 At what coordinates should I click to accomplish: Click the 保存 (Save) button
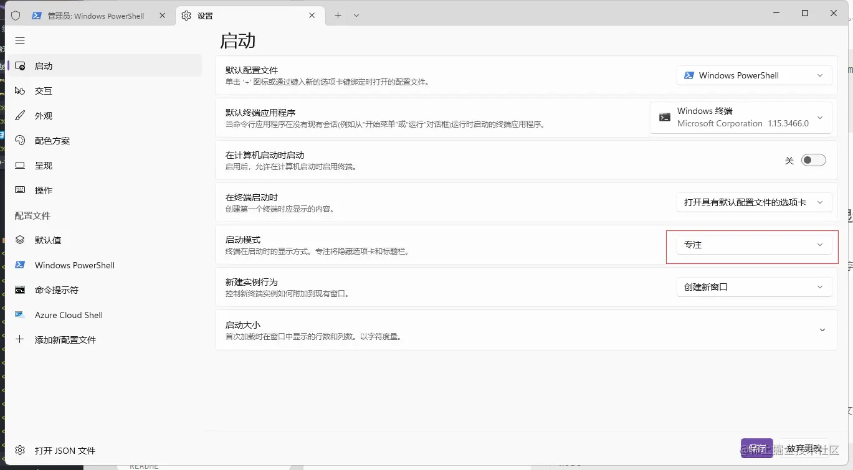coord(757,448)
